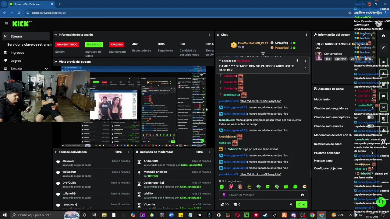The height and width of the screenshot is (219, 390).
Task: Open chat settings gear icon
Action: coord(291,204)
